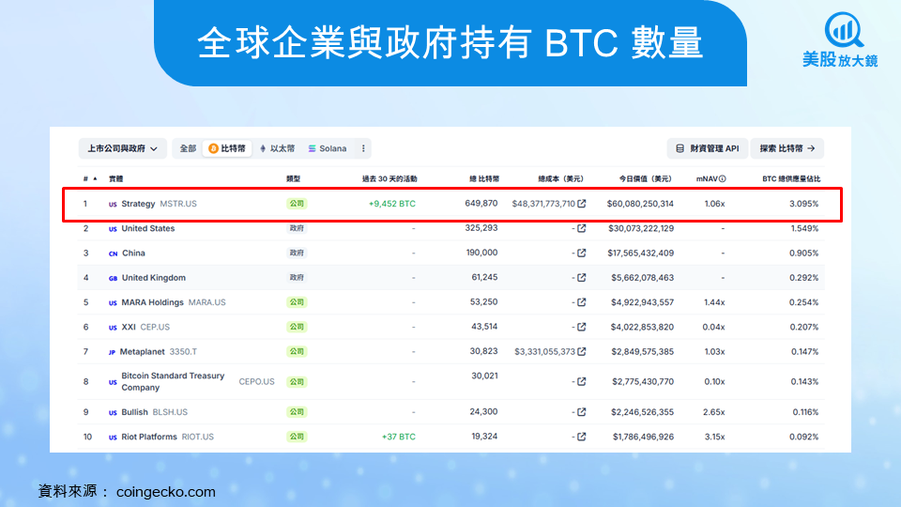Switch to the Solana tab
Screen dimensions: 901x507
tap(327, 148)
